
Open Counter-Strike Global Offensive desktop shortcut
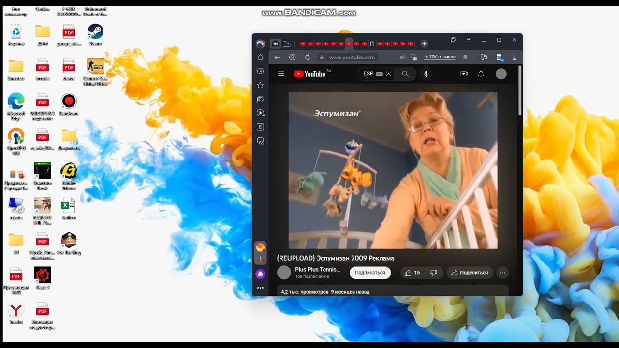[x=95, y=72]
